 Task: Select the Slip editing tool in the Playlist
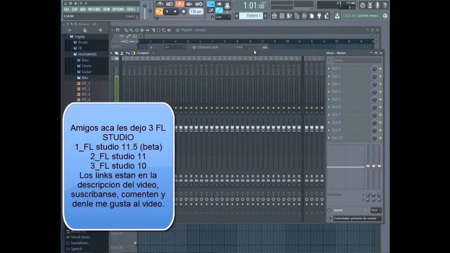(x=147, y=30)
